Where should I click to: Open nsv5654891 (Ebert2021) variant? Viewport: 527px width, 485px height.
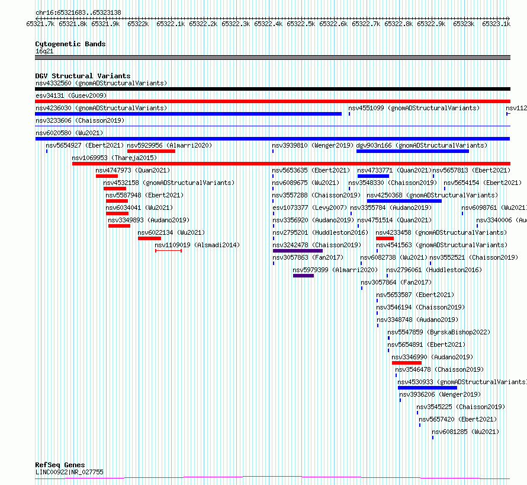tap(426, 344)
